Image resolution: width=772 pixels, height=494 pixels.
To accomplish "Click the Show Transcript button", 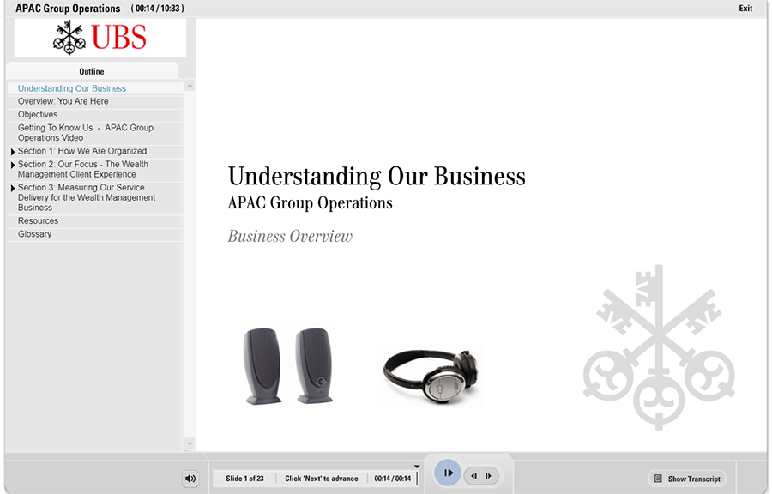I will click(x=687, y=479).
